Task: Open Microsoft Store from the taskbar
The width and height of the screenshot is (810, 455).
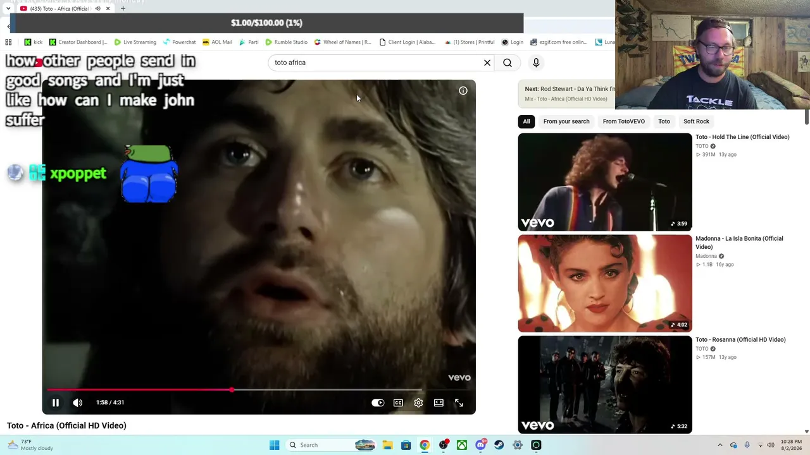Action: coord(406,445)
